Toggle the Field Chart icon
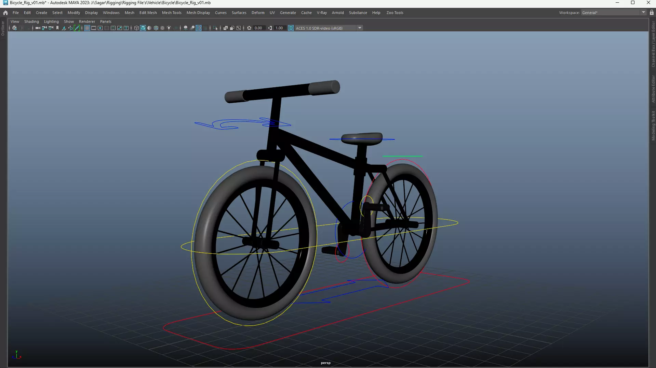 (x=113, y=28)
